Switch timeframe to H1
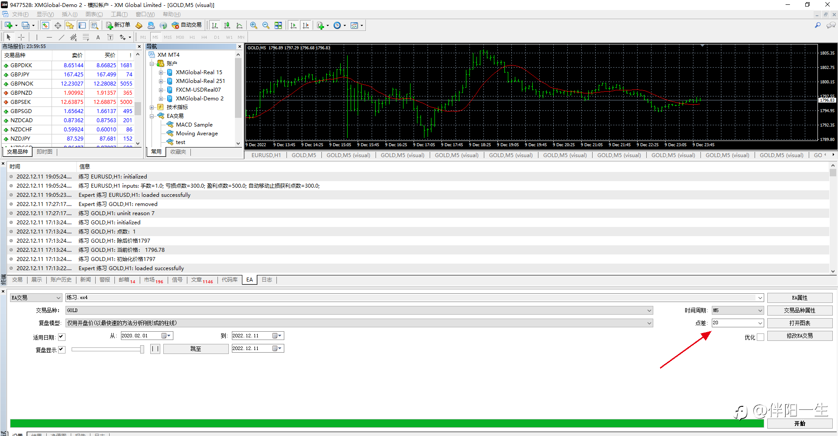Screen dimensions: 838x436 coord(192,37)
